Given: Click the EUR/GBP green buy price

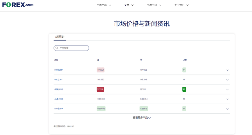Looking at the screenshot, I should click(143, 109).
